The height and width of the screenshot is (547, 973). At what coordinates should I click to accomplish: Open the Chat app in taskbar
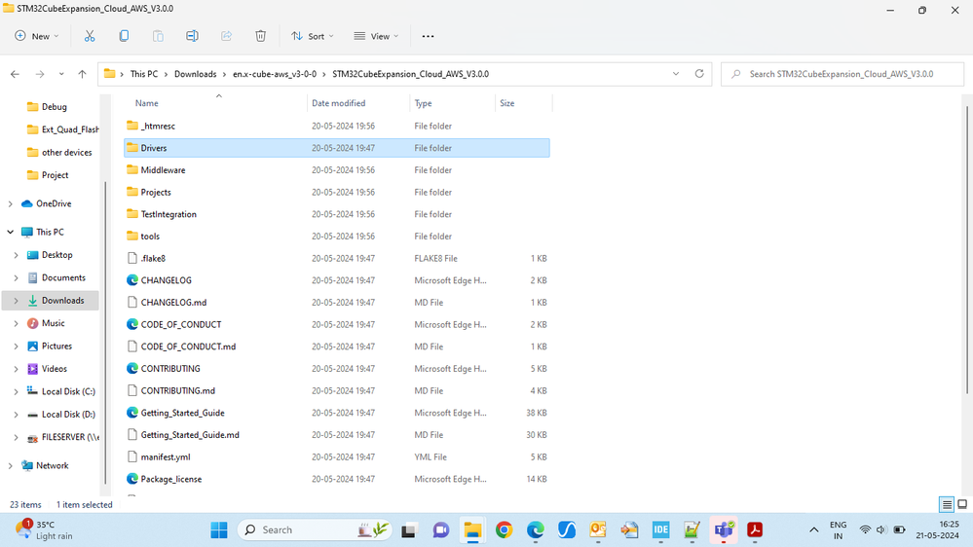point(441,529)
